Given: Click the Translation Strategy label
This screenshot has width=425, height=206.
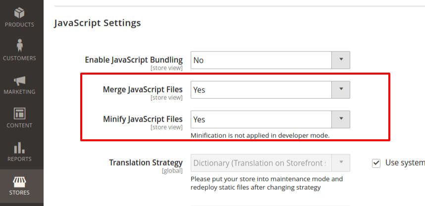Looking at the screenshot, I should pos(146,163).
